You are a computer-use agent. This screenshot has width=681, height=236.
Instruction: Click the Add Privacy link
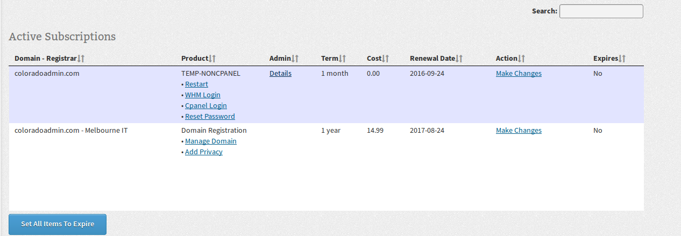204,152
